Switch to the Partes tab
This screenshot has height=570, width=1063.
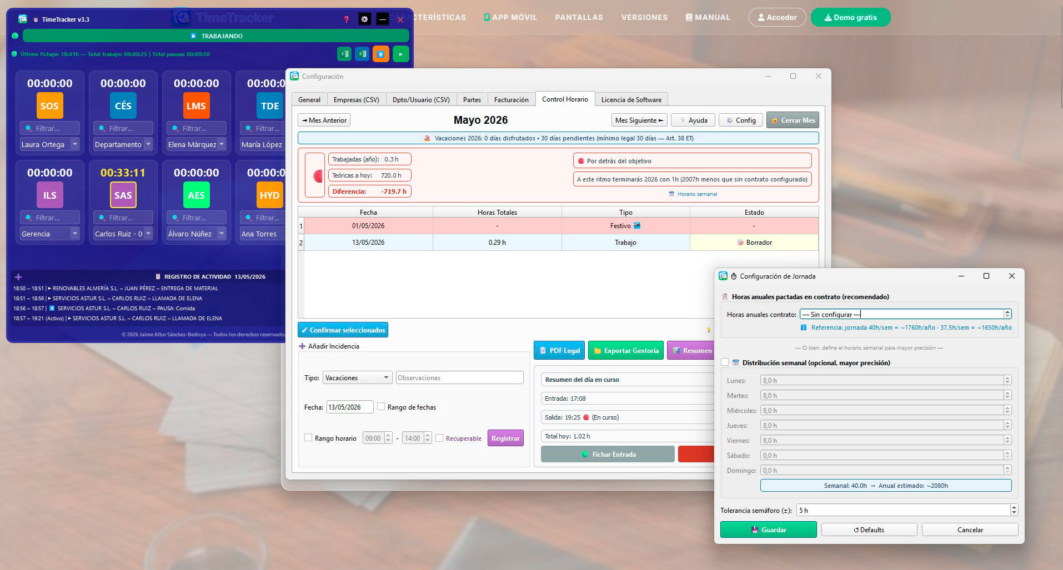tap(472, 99)
